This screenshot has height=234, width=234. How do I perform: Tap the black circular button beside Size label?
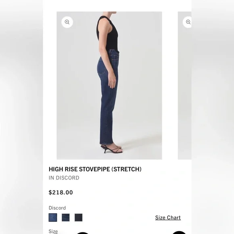[83, 233]
